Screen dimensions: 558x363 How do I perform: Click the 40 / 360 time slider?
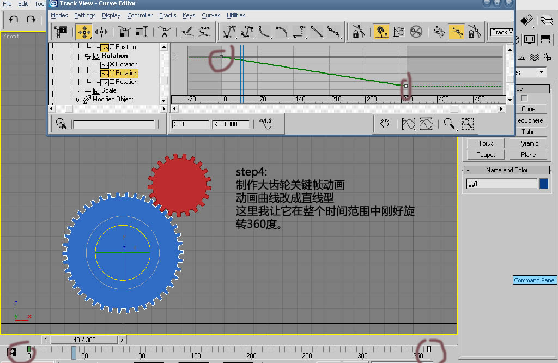(84, 340)
